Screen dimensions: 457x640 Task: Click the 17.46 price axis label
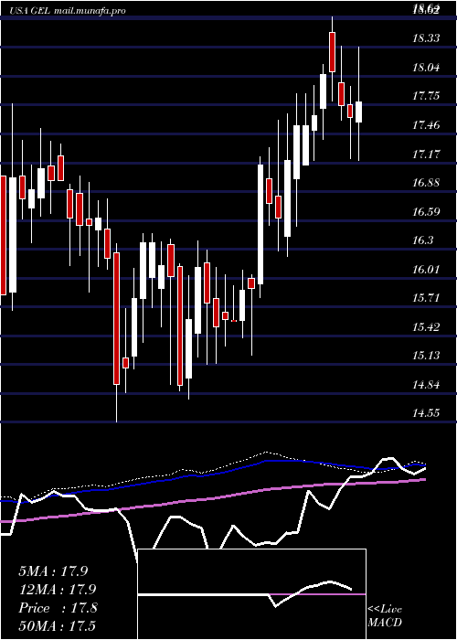tap(426, 125)
